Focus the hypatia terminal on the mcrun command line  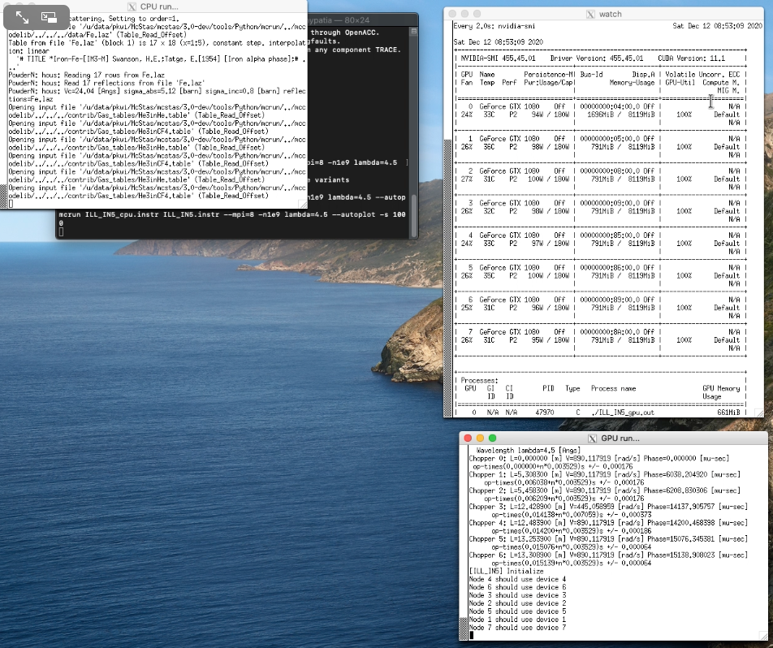tap(231, 214)
